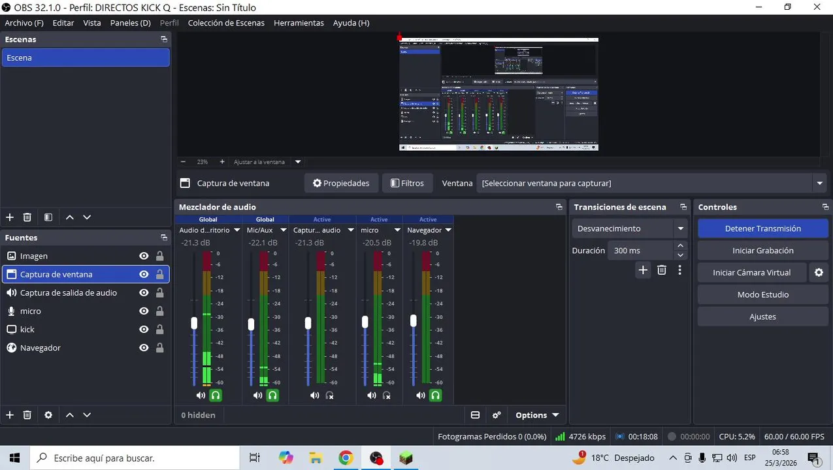This screenshot has width=833, height=470.
Task: Click the micro channel volume fader
Action: tap(365, 322)
